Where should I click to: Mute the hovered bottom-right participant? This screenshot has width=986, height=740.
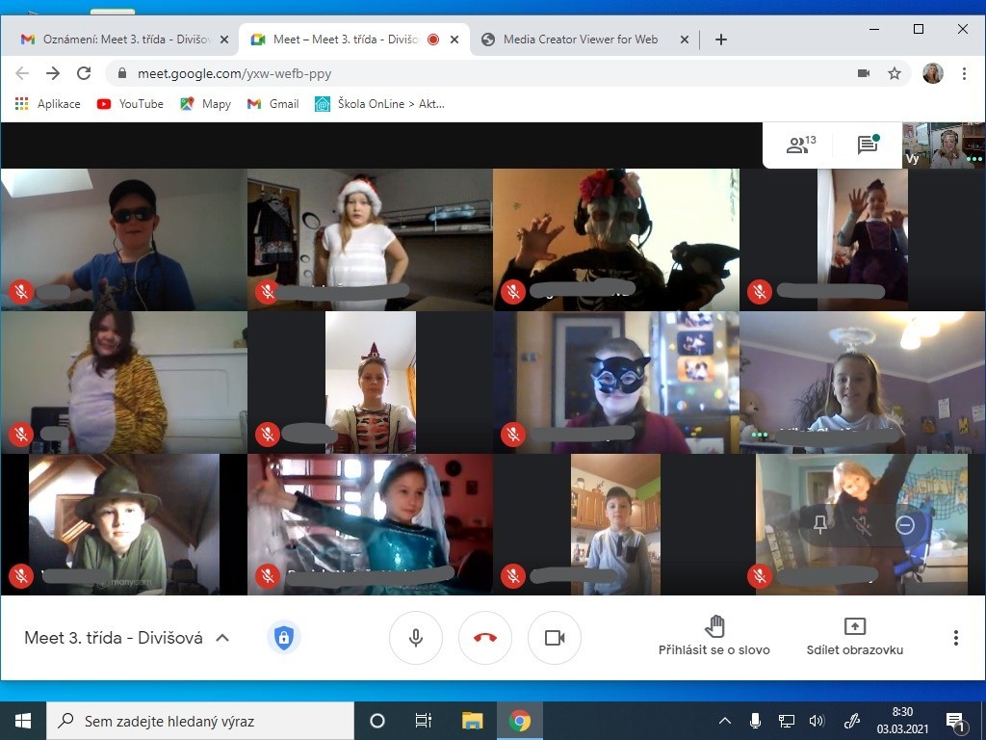(862, 525)
